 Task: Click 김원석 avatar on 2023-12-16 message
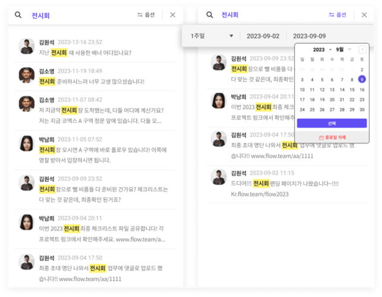click(27, 46)
